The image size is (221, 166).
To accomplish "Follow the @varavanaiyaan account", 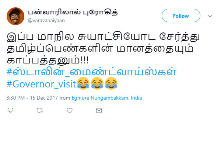I will click(x=181, y=15).
